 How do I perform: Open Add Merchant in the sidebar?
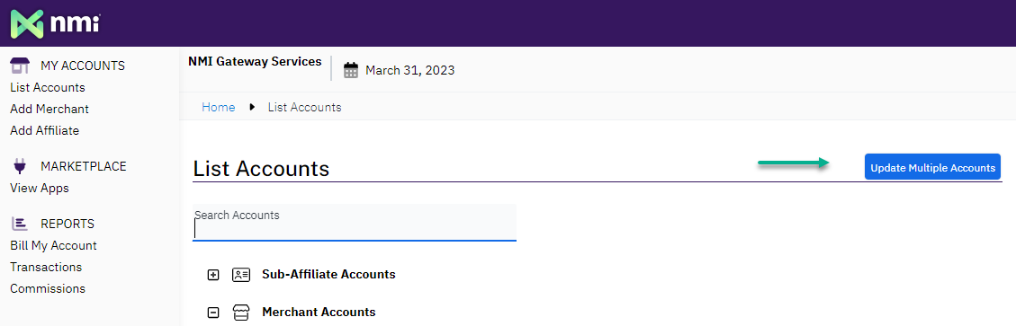point(49,109)
